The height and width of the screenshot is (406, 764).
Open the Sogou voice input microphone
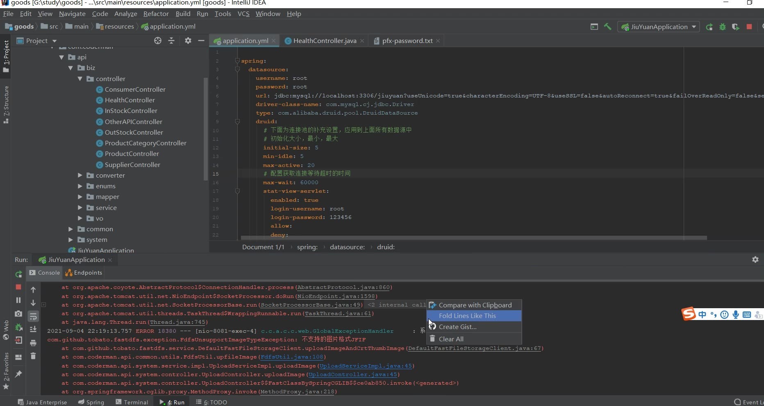[736, 314]
